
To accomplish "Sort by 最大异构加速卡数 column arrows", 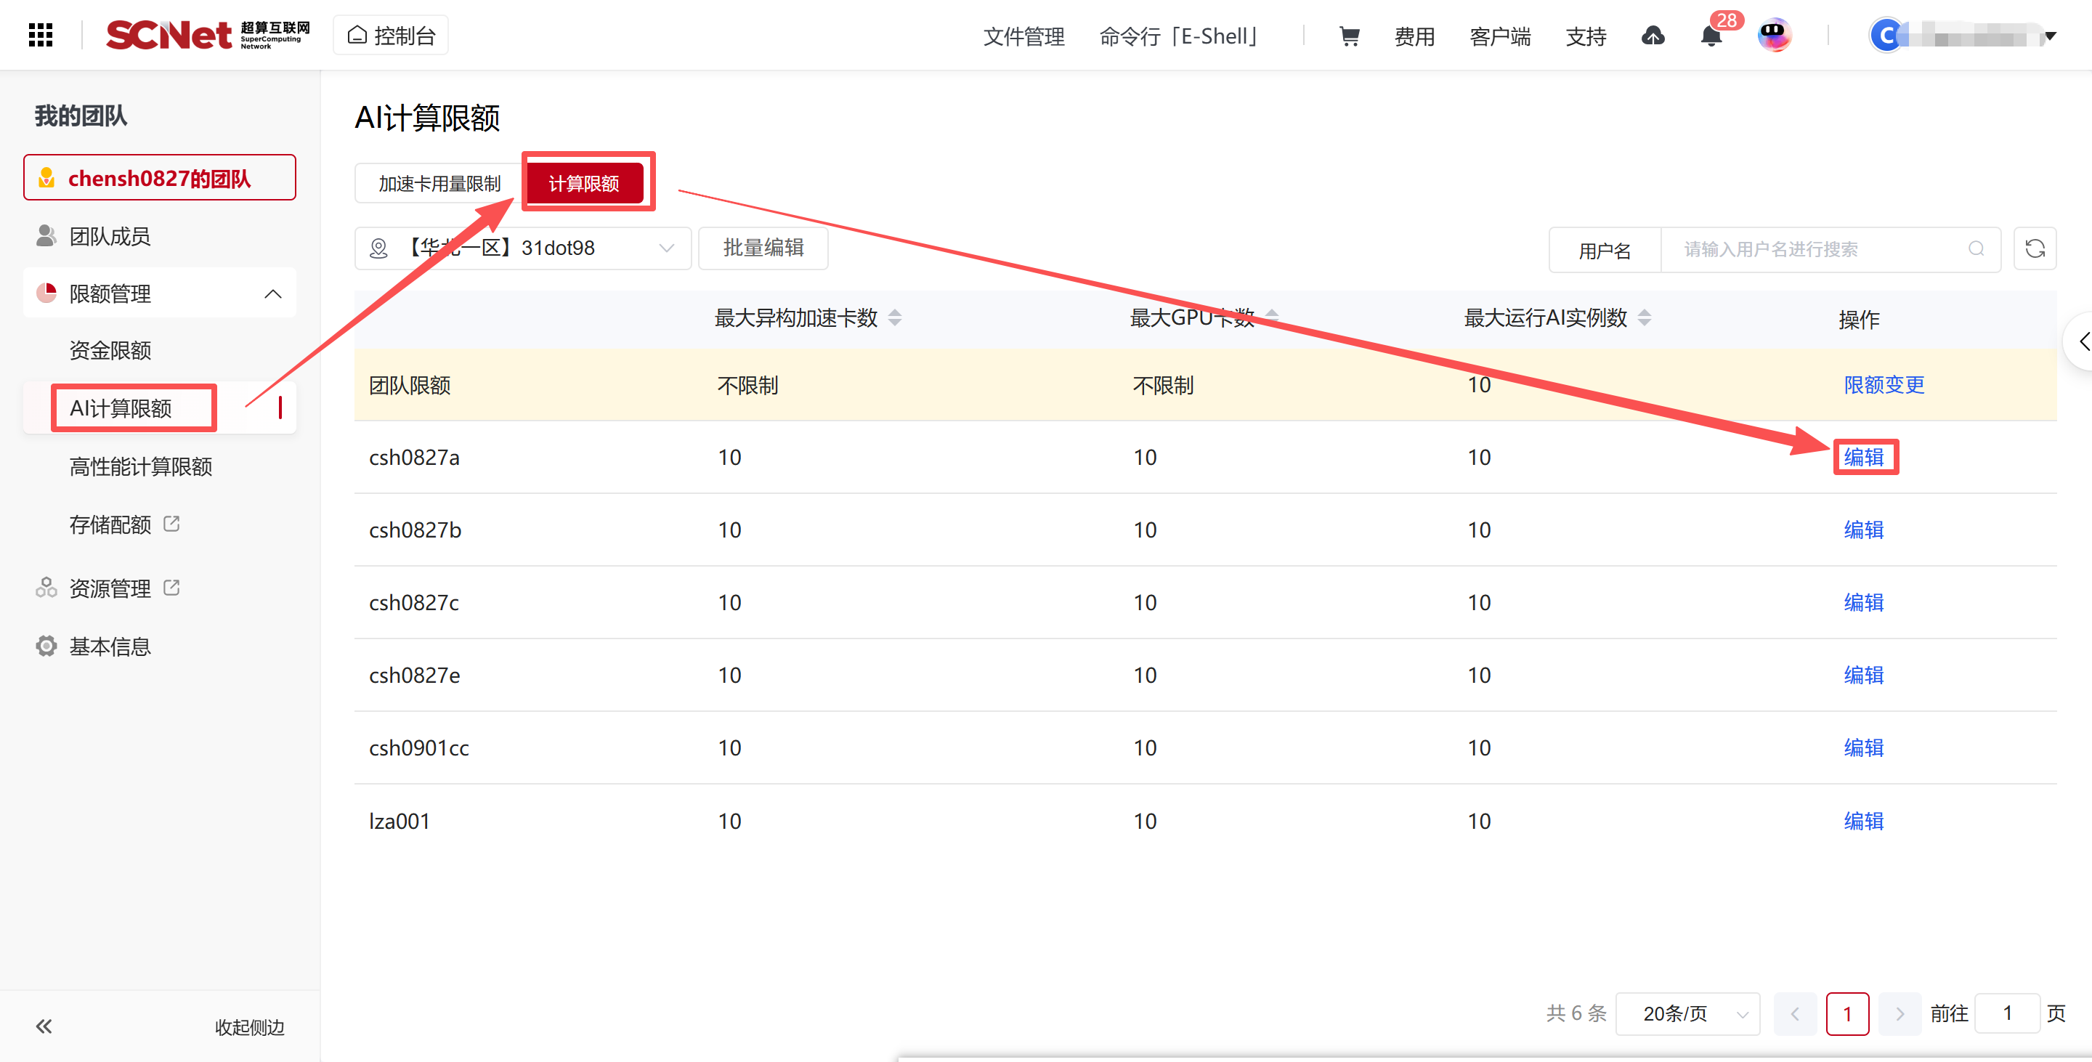I will (895, 317).
